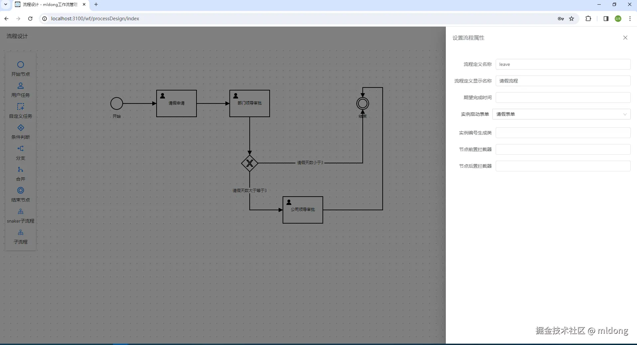Open the Chrome three-dot menu
The width and height of the screenshot is (637, 345).
tap(630, 19)
